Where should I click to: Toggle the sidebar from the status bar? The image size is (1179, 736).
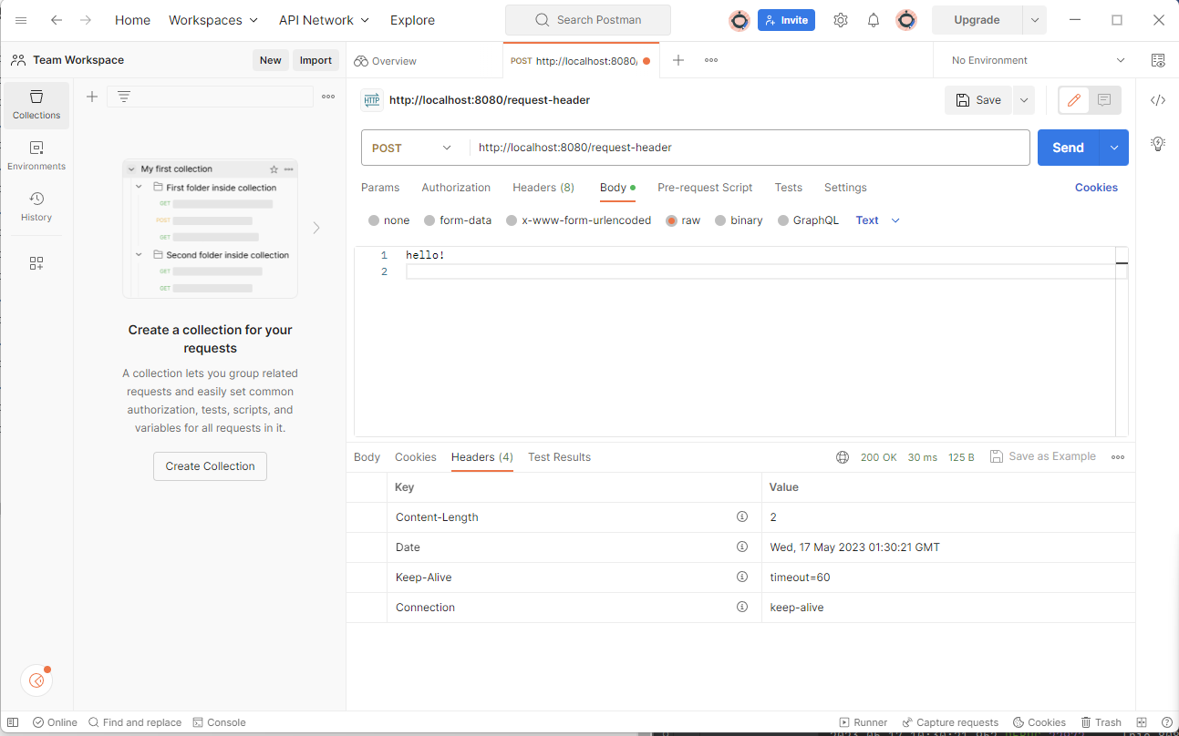coord(13,722)
